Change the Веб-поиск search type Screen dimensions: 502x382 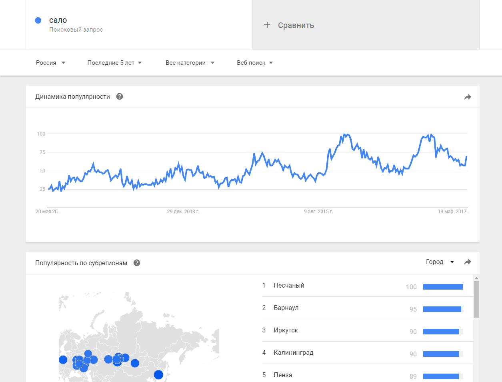click(x=255, y=63)
